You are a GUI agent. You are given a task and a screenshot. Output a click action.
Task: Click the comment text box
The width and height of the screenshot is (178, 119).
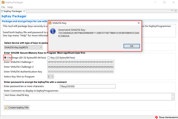89,97
